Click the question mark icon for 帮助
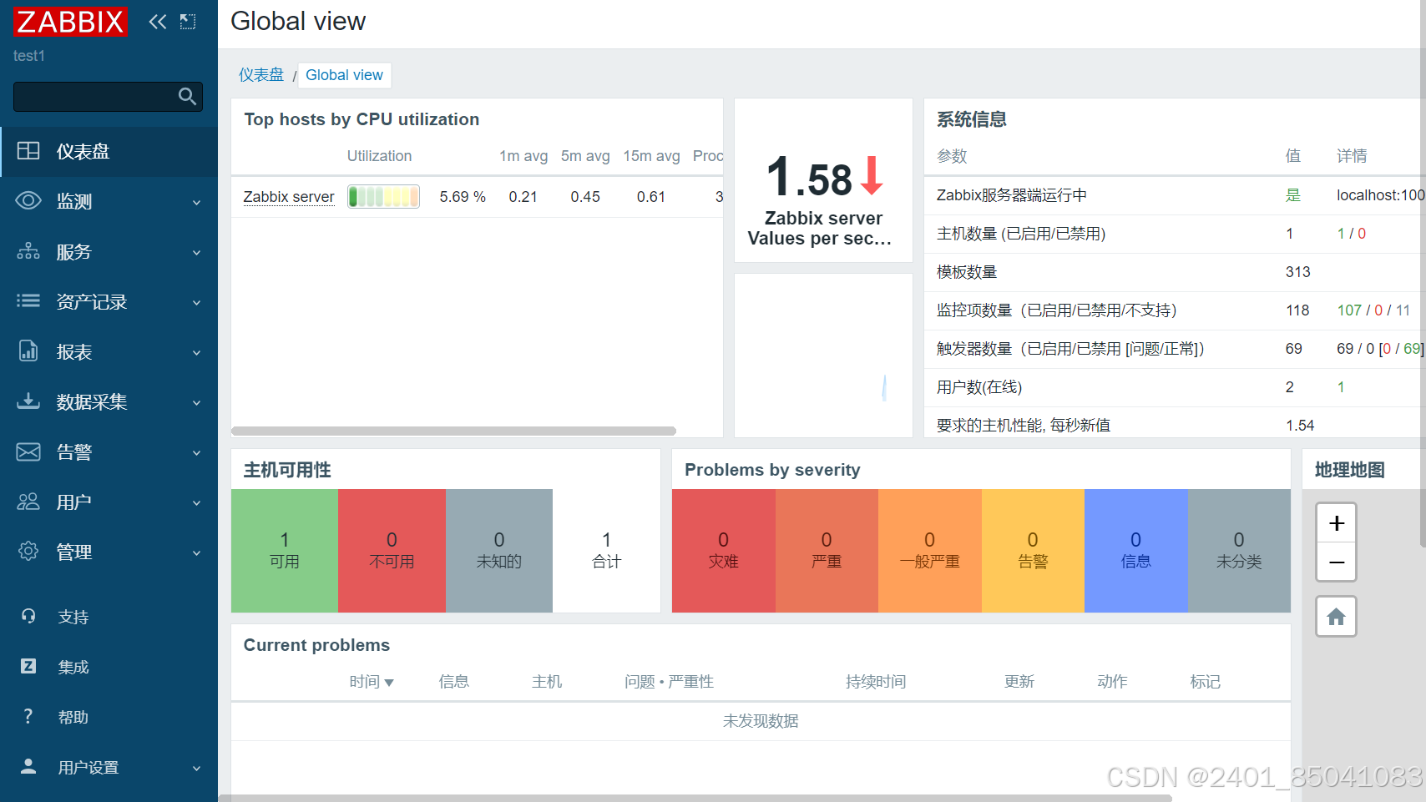1426x802 pixels. point(28,716)
